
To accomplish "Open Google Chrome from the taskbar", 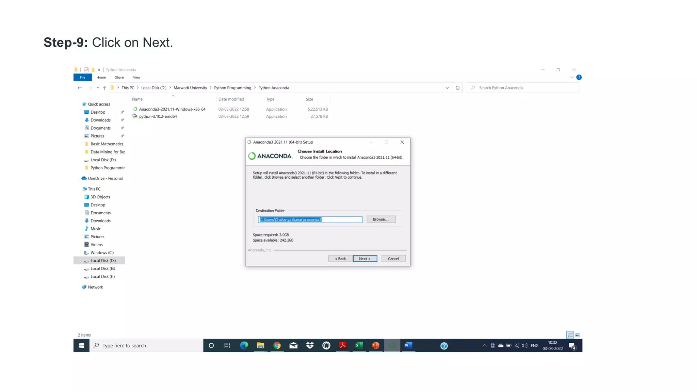I will (x=277, y=346).
